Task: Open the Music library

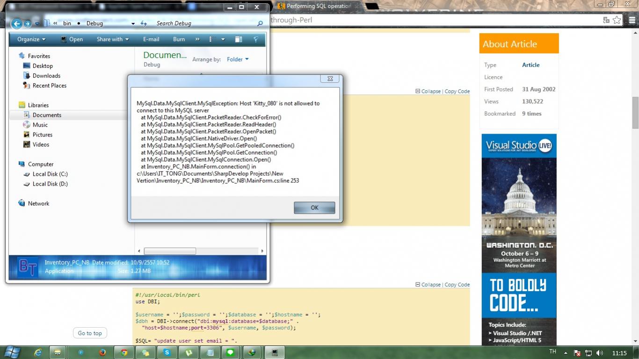Action: pos(40,125)
